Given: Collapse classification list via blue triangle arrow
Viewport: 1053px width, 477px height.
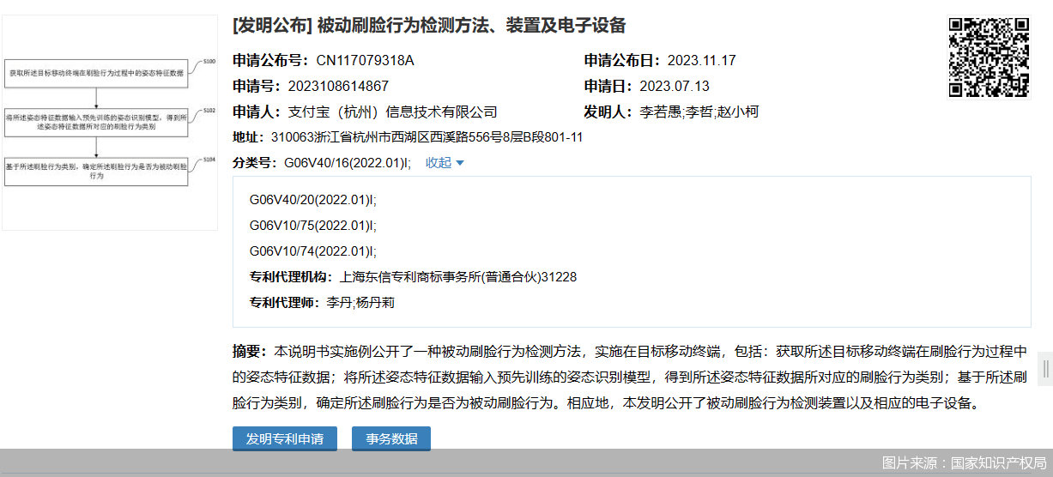Looking at the screenshot, I should [x=460, y=163].
